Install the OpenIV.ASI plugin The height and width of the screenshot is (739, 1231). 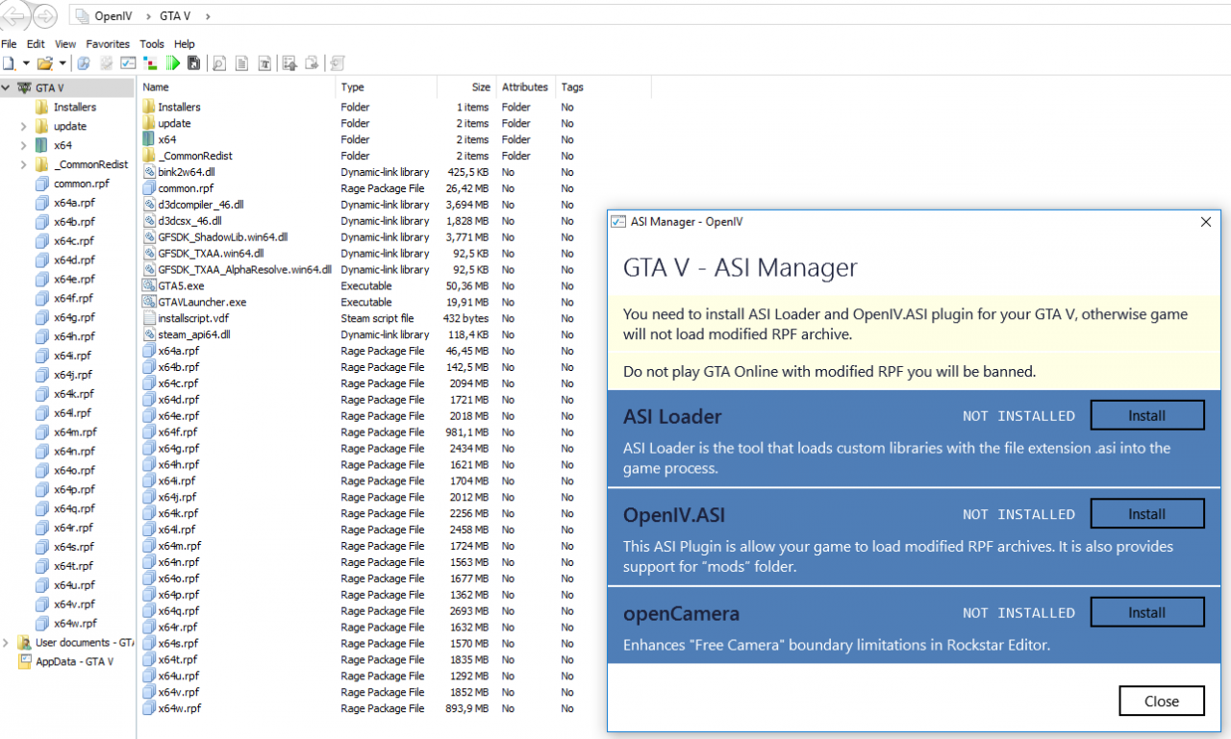[x=1146, y=514]
